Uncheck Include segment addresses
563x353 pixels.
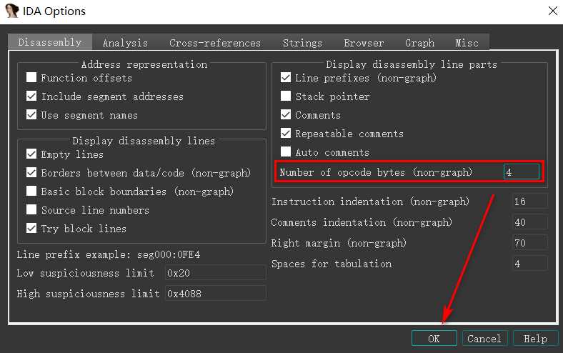pyautogui.click(x=31, y=96)
